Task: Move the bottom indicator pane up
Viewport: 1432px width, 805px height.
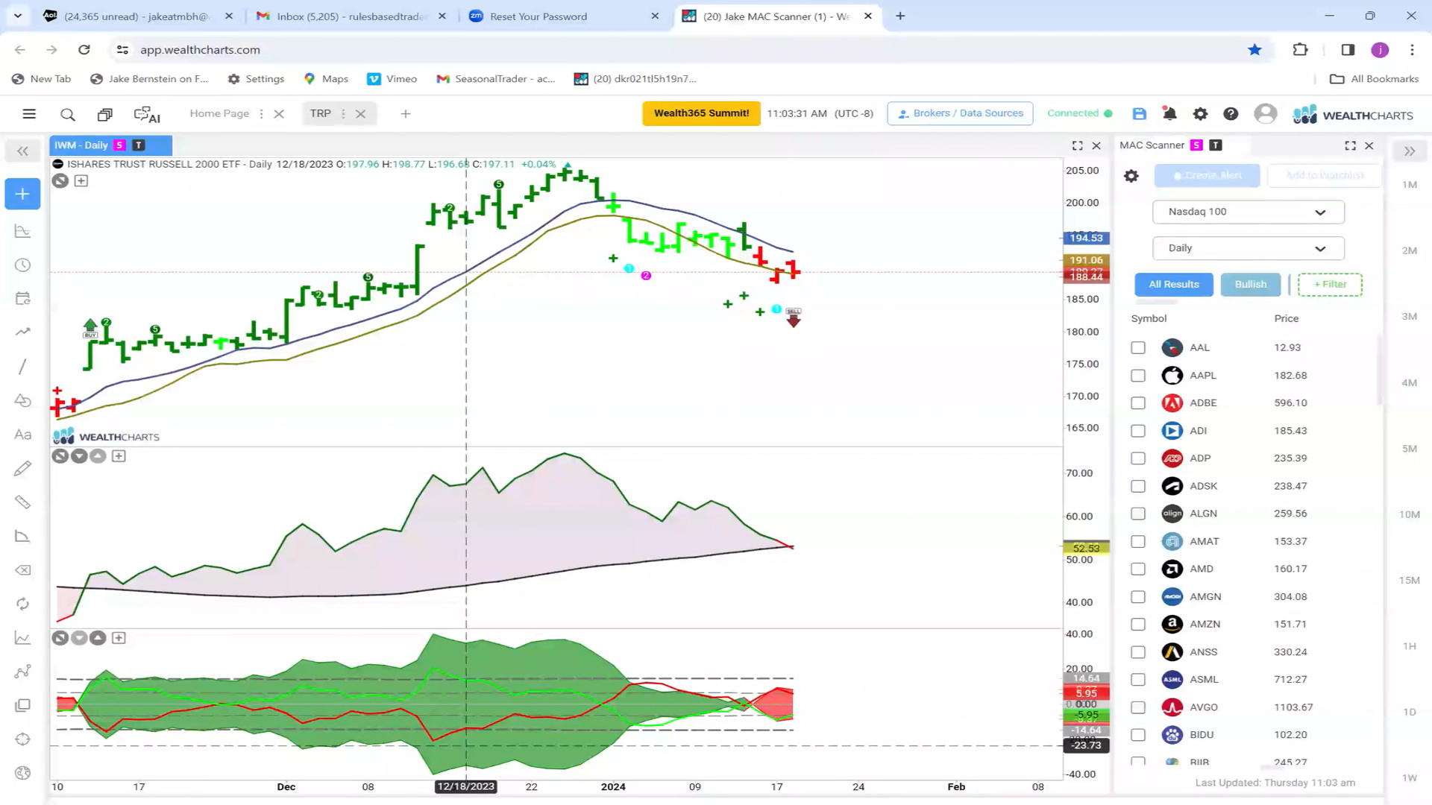Action: (x=98, y=638)
